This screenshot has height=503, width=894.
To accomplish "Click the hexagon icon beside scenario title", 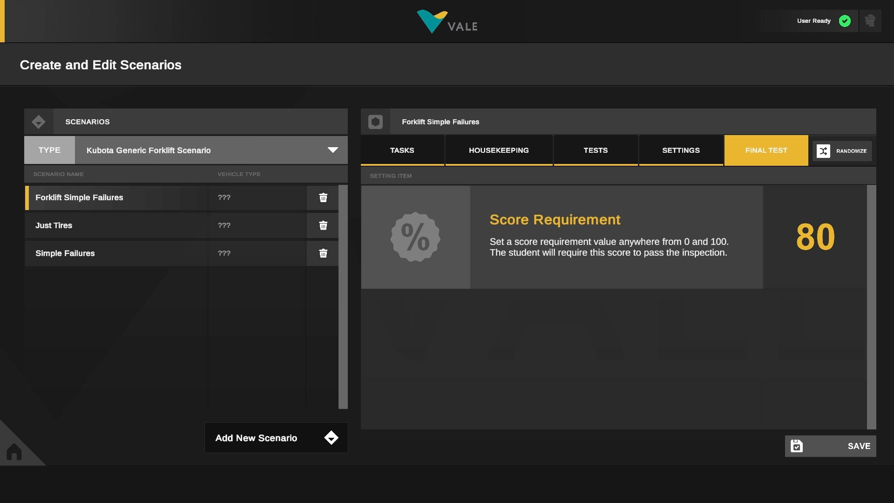I will coord(375,122).
